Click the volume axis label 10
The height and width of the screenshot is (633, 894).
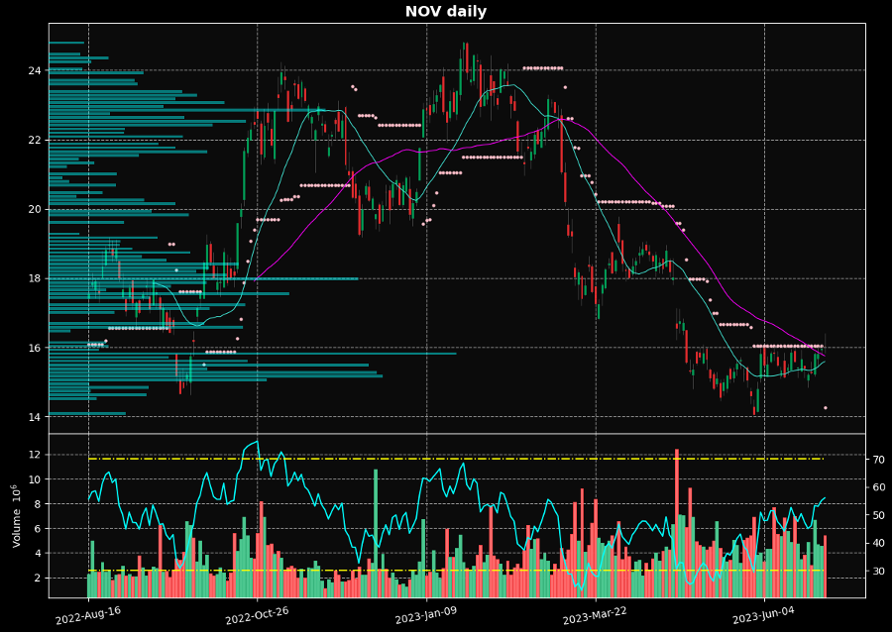pos(36,479)
